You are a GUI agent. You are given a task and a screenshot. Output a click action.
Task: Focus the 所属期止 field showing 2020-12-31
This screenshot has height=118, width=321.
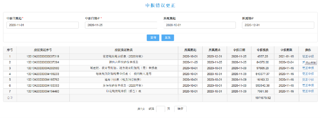tap(278, 25)
